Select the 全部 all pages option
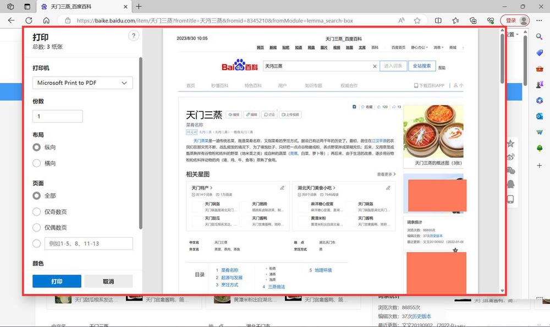This screenshot has height=327, width=550. 36,195
